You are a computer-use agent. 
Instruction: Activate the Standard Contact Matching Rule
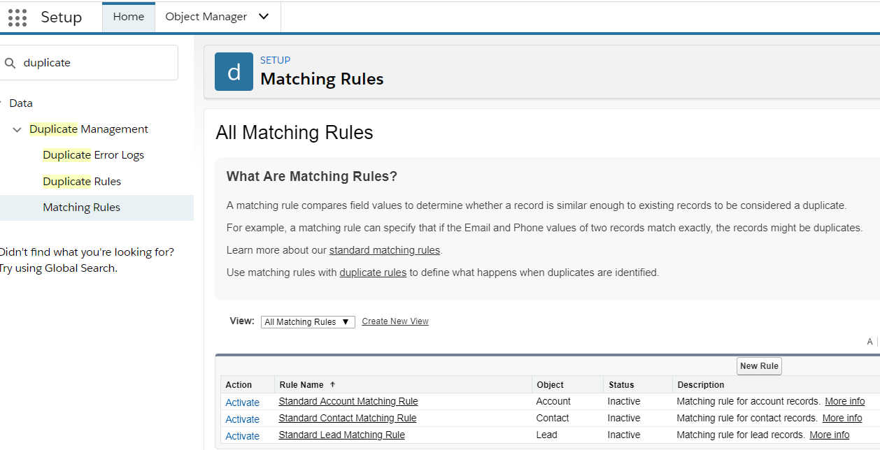point(242,419)
